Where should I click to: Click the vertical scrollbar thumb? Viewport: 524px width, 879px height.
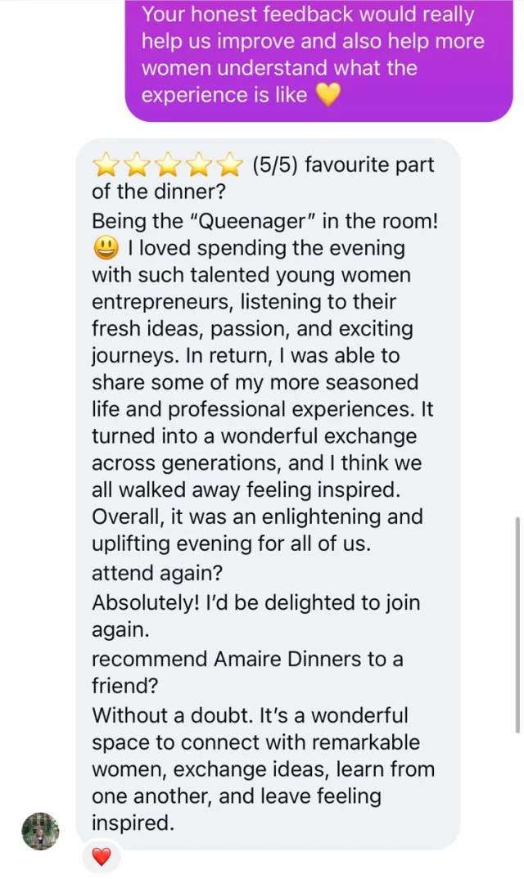(x=517, y=624)
